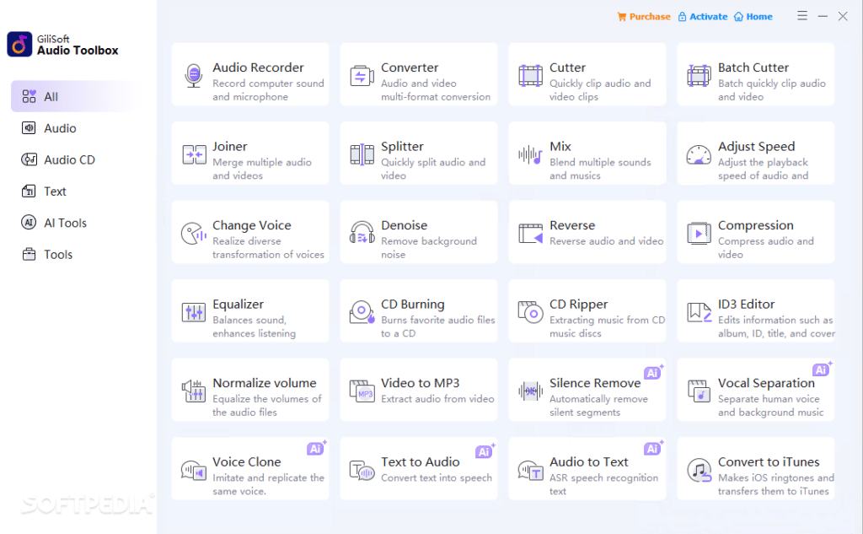The image size is (863, 534).
Task: Click the Ai badge on Text to Audio
Action: (485, 452)
